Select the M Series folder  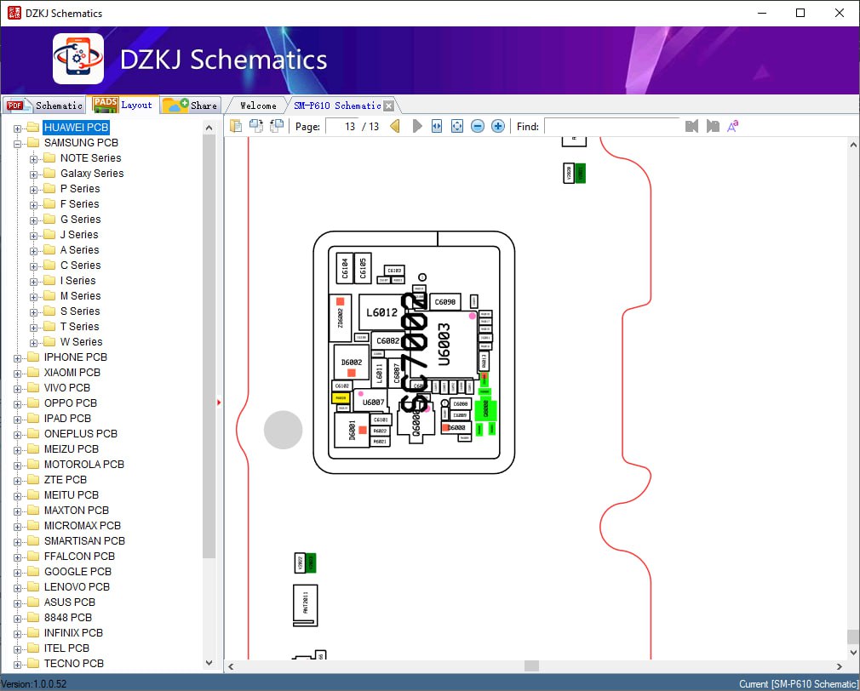point(81,296)
